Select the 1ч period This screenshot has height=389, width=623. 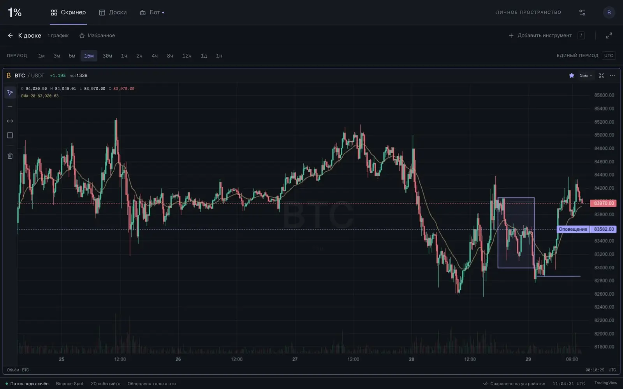tap(124, 56)
